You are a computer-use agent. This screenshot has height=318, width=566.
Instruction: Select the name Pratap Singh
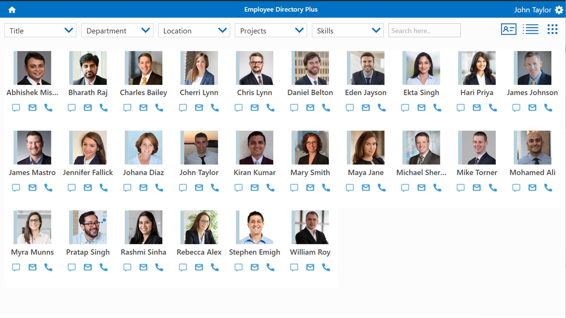[88, 252]
